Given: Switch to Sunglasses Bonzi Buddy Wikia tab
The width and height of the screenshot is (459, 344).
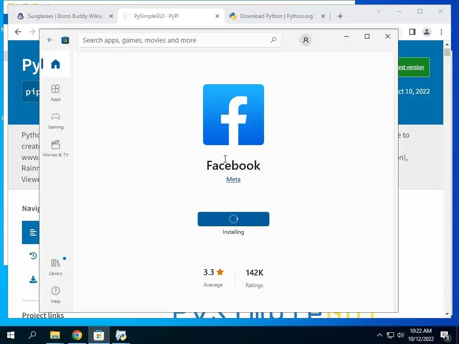Looking at the screenshot, I should tap(65, 16).
